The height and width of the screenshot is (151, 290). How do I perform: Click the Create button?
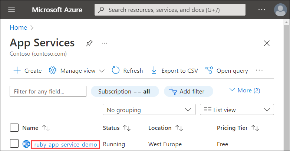coord(28,70)
